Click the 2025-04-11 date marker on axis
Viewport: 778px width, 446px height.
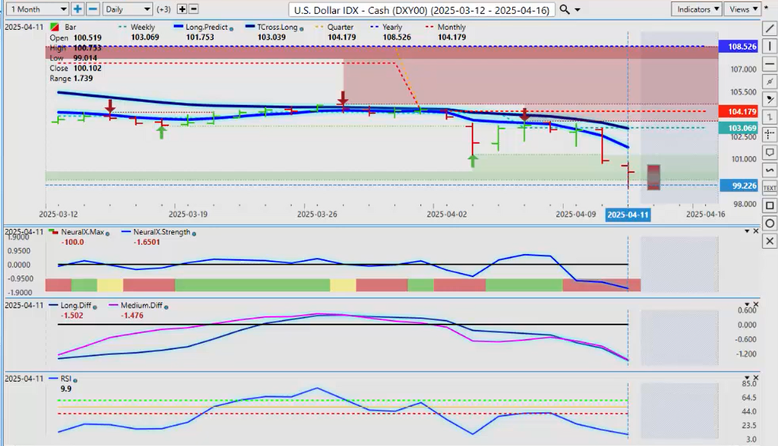click(x=628, y=215)
